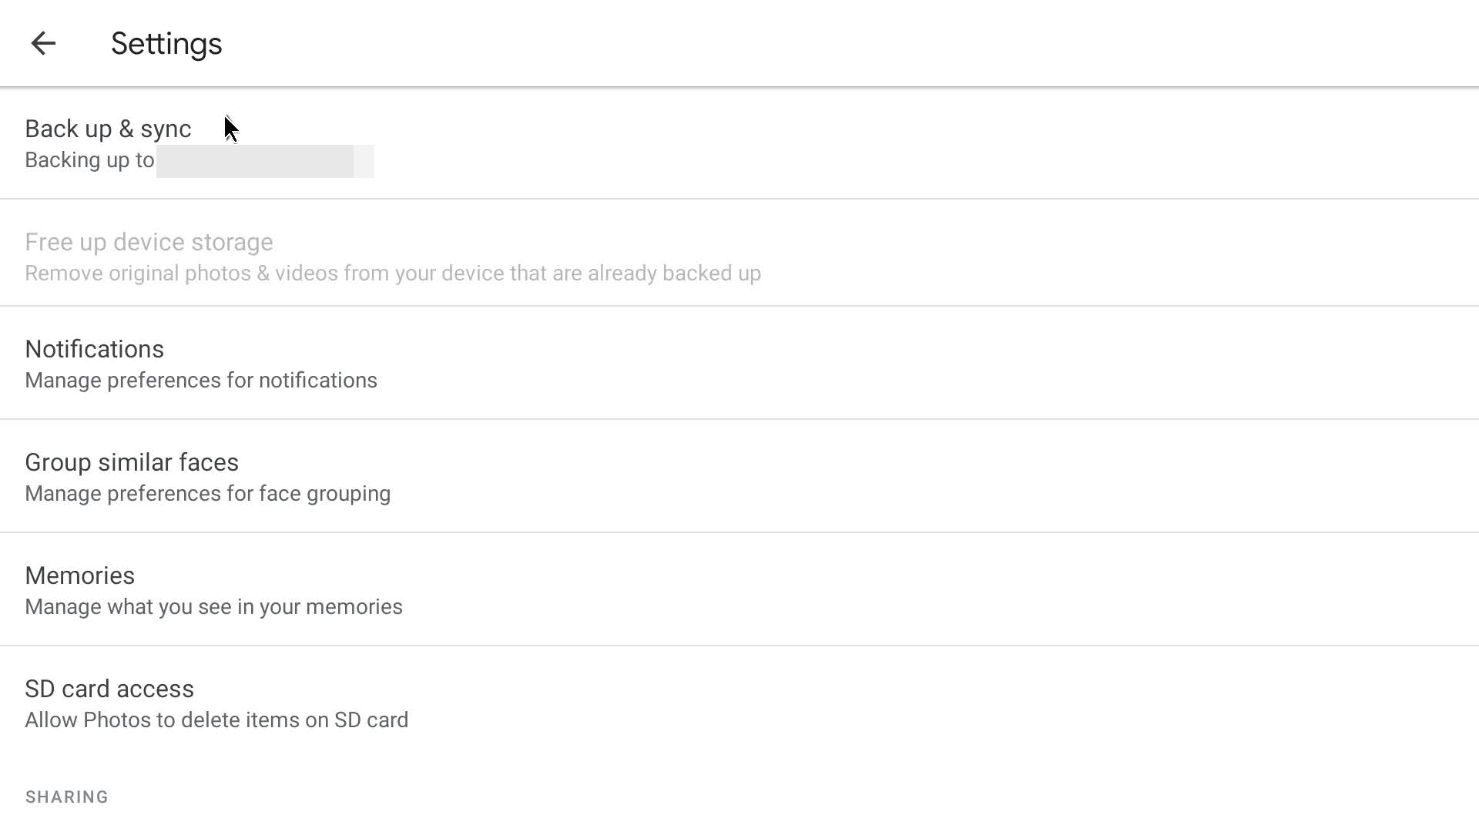
Task: Click Allow Photos to delete items on SD card
Action: click(x=216, y=720)
